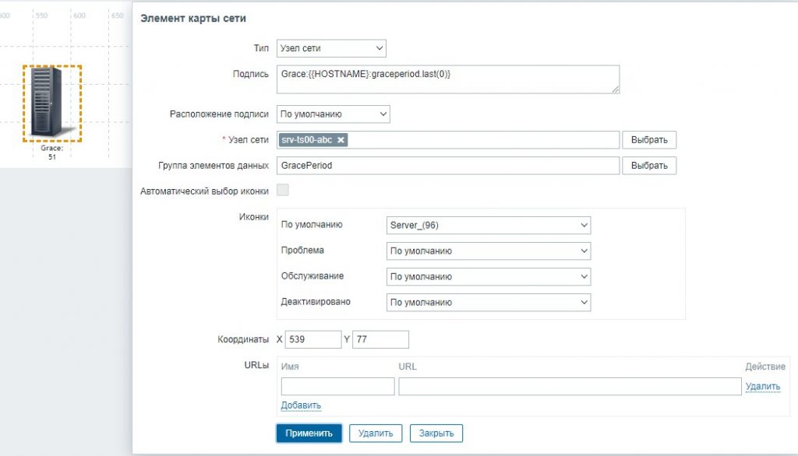Expand the Расположение подписи dropdown
Screen dimensions: 798x456
coord(333,114)
